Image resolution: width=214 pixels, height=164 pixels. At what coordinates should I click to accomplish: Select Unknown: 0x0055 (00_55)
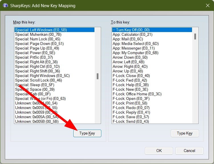(54, 108)
